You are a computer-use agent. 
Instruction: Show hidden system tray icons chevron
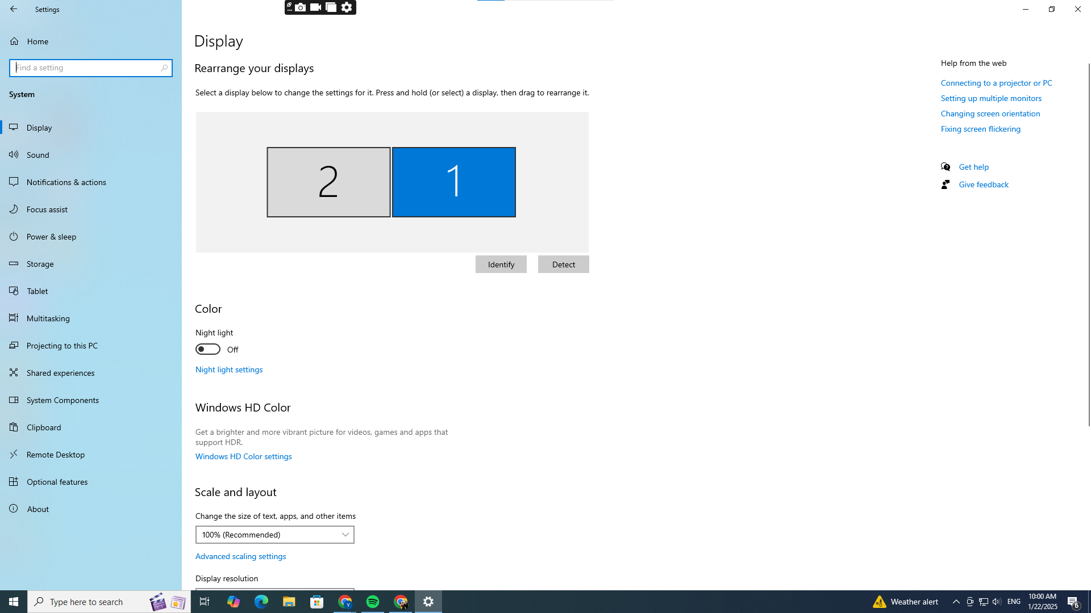[x=956, y=602]
